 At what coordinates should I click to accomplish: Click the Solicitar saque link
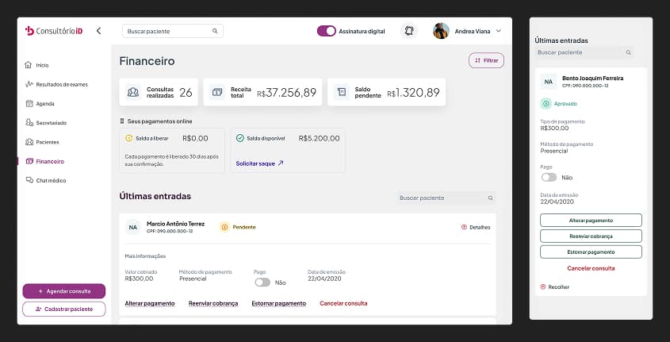pyautogui.click(x=259, y=163)
